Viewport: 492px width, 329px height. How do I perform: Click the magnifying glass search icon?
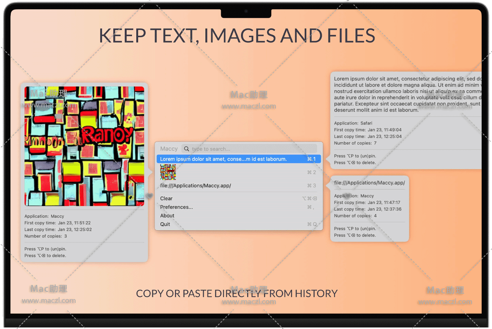(186, 149)
